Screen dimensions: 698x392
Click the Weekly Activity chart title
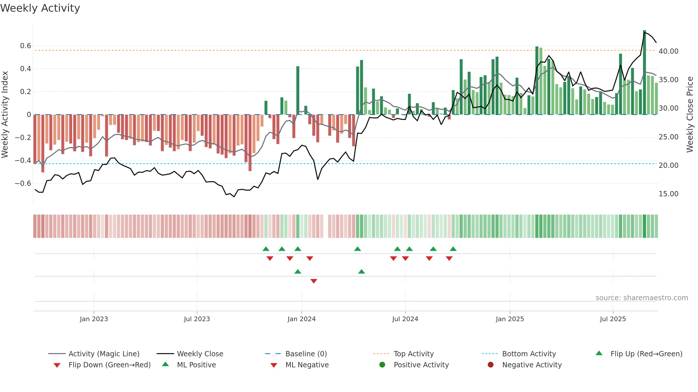40,8
